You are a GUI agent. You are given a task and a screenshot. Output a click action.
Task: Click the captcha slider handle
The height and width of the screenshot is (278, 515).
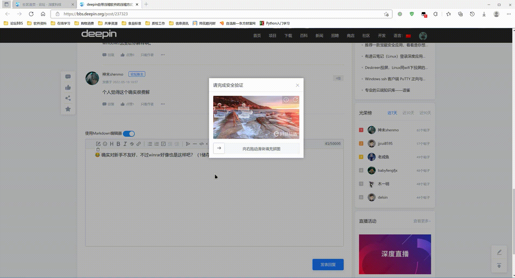point(219,148)
